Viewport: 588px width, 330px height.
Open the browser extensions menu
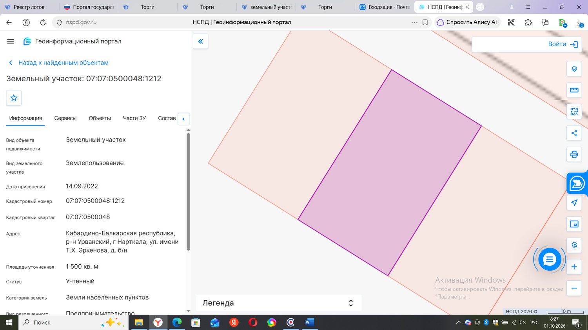[528, 22]
